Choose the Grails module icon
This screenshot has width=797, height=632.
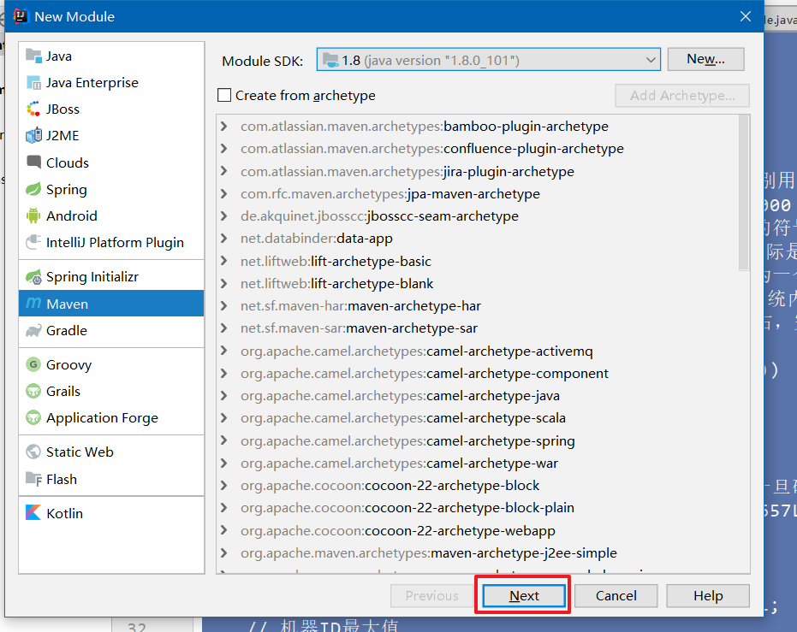tap(33, 392)
